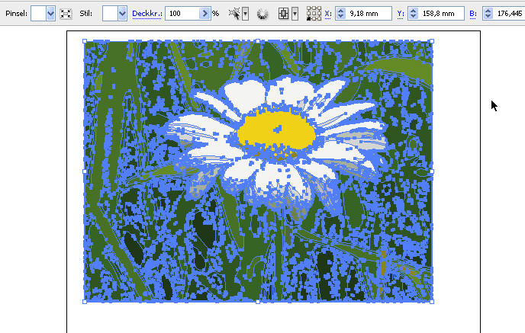Expand the Deckkr. opacity slider arrow

[204, 14]
